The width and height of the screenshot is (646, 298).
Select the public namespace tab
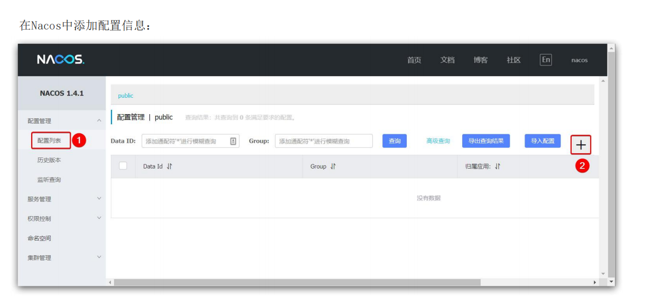click(x=126, y=96)
